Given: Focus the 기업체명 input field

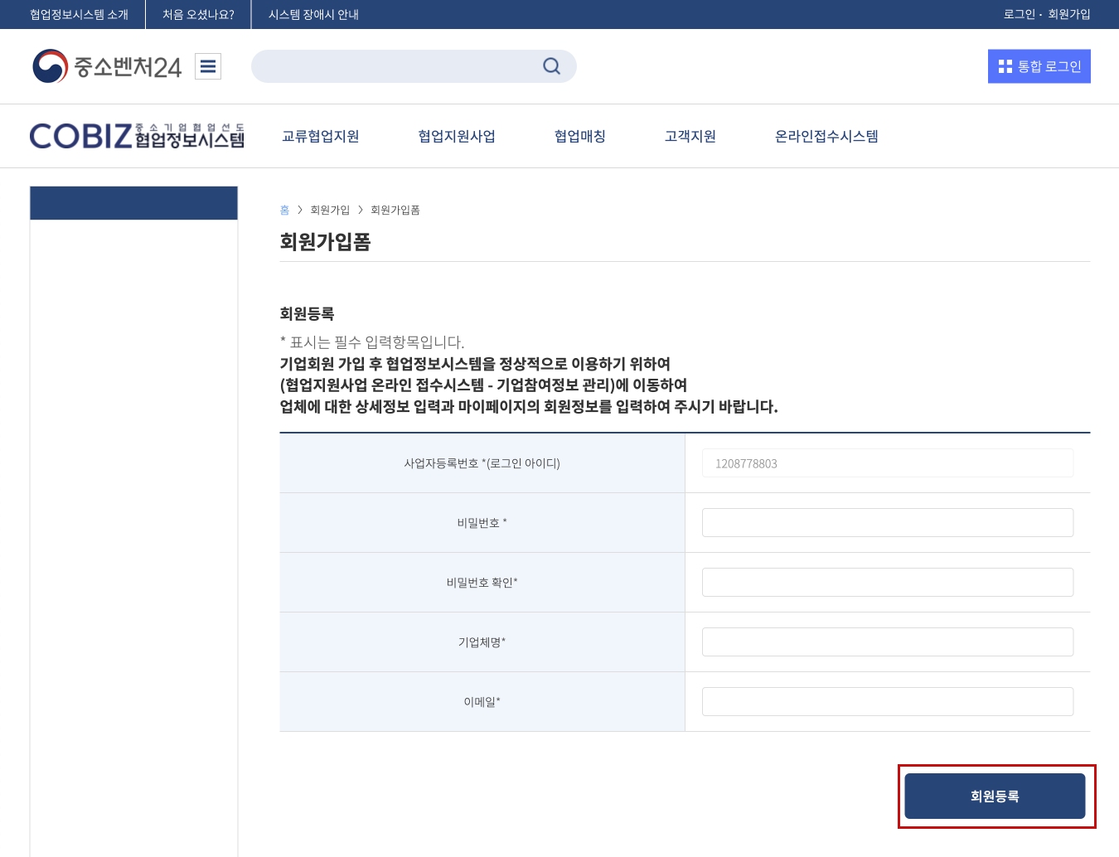Looking at the screenshot, I should coord(888,642).
